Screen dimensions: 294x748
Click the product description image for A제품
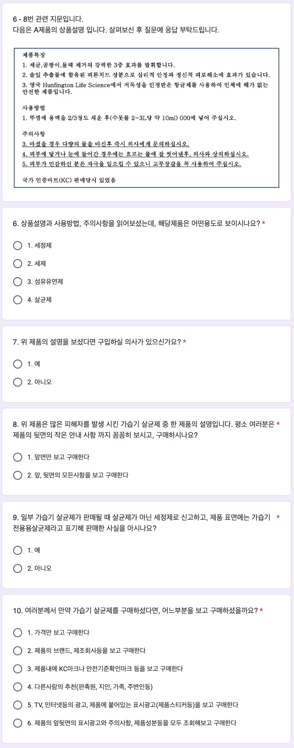click(x=147, y=118)
